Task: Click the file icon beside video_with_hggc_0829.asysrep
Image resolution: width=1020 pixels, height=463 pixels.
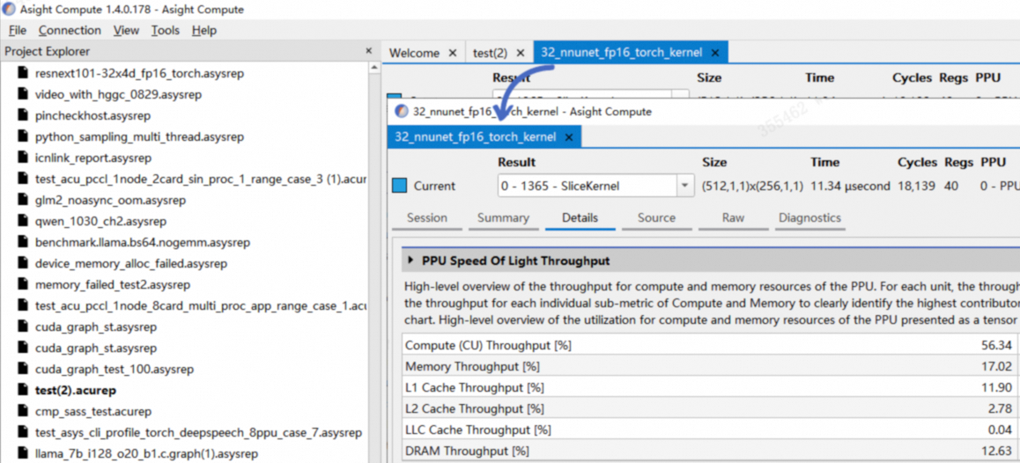Action: tap(24, 95)
